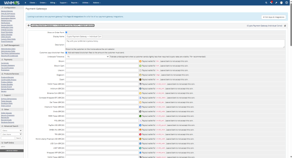Click the Binance Coin (ERC20) icon
Viewport: 292px width, 158px height.
point(140,93)
